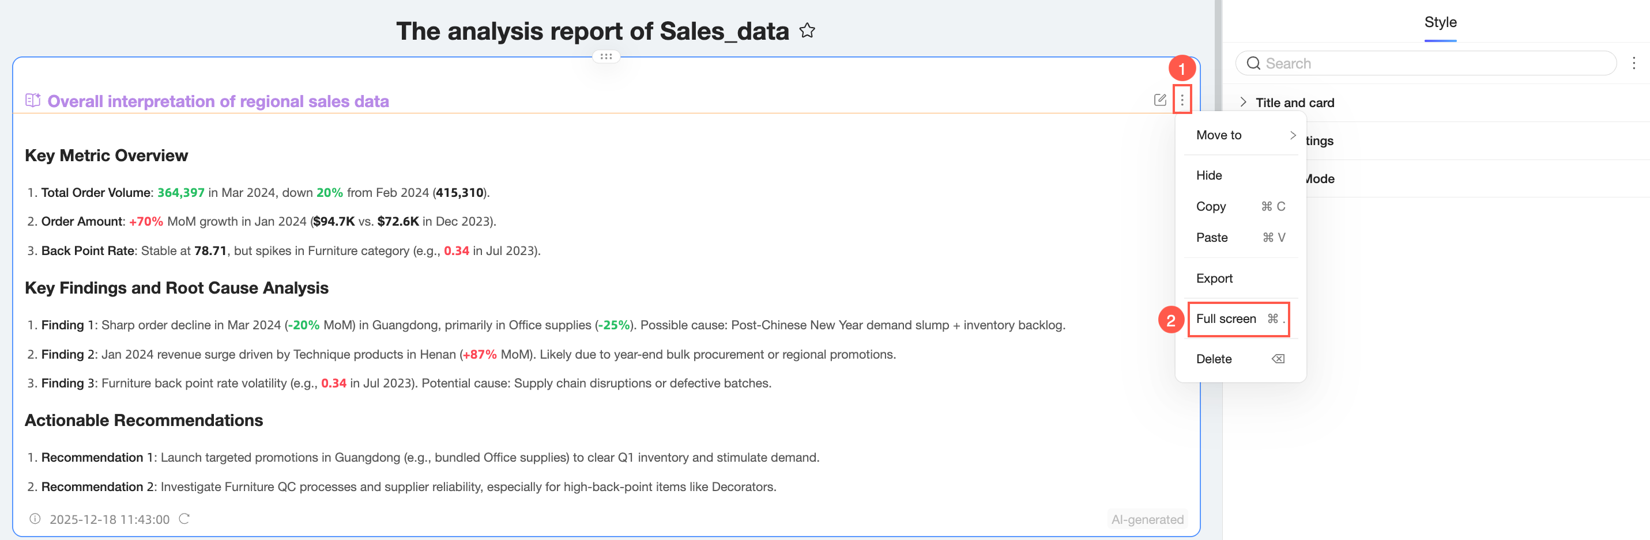Expand the Title and card section

pos(1243,102)
